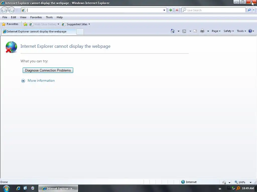Click the orange search tray icon

coord(238,188)
